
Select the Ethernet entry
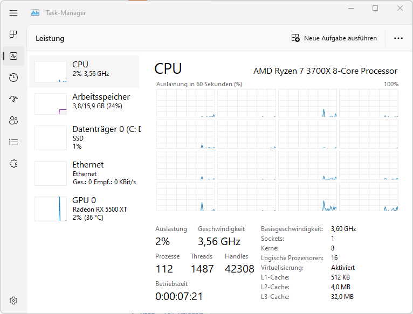pyautogui.click(x=84, y=173)
